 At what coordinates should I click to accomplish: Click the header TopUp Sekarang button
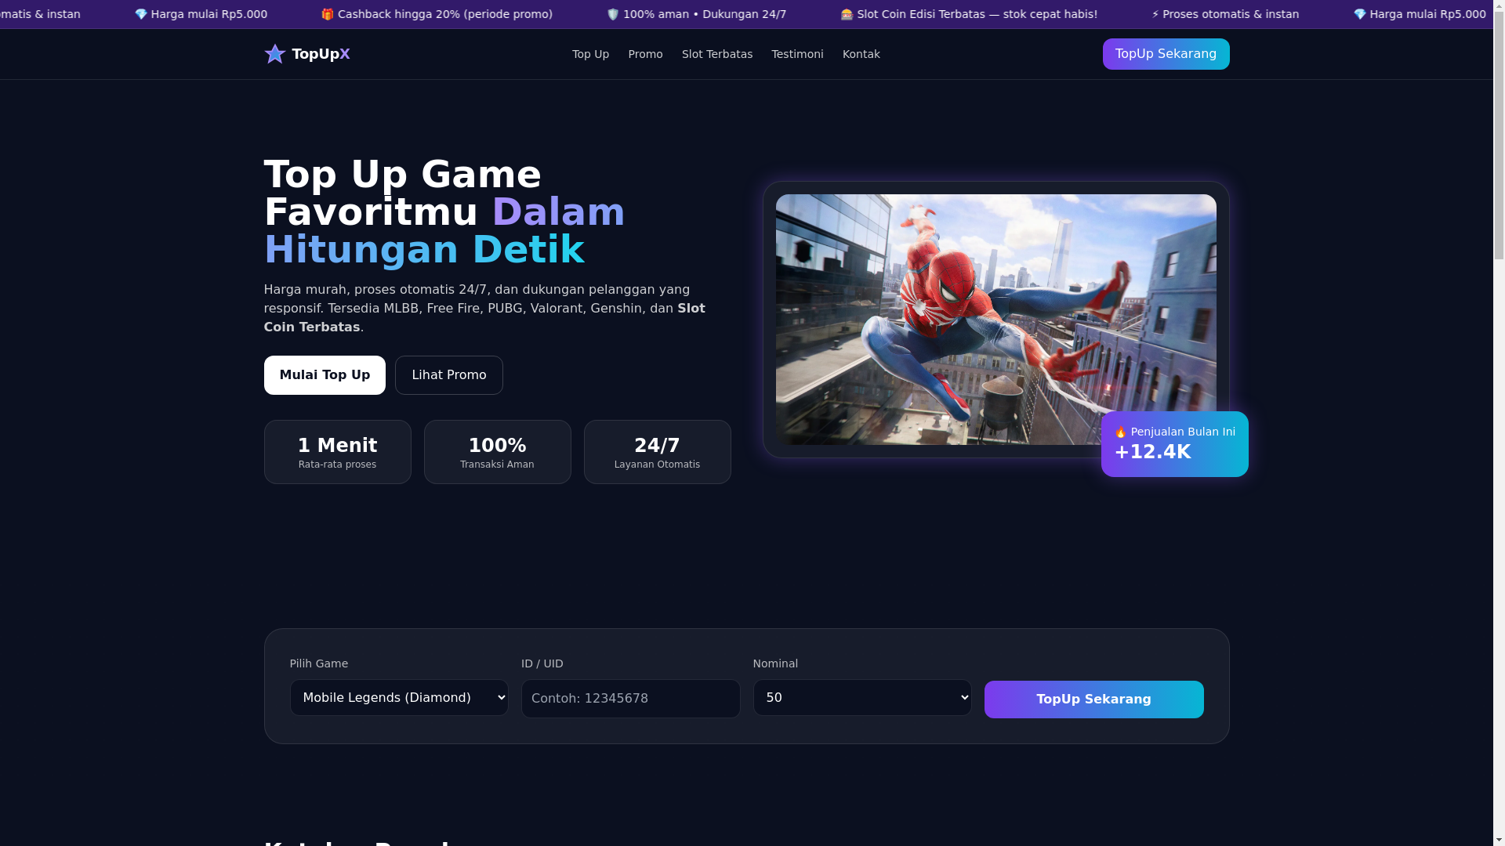[1166, 54]
